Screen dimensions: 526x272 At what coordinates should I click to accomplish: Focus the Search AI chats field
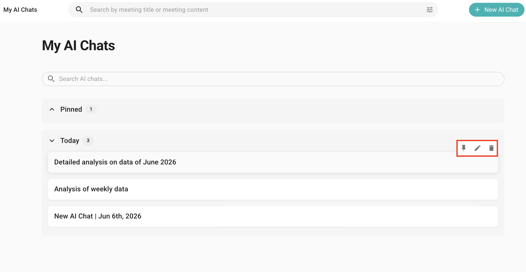tap(273, 79)
